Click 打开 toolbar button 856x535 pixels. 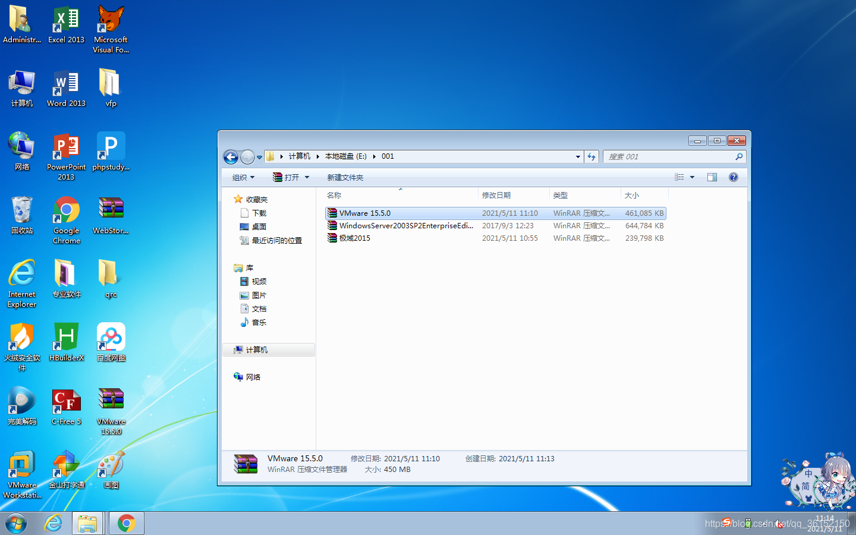[287, 177]
